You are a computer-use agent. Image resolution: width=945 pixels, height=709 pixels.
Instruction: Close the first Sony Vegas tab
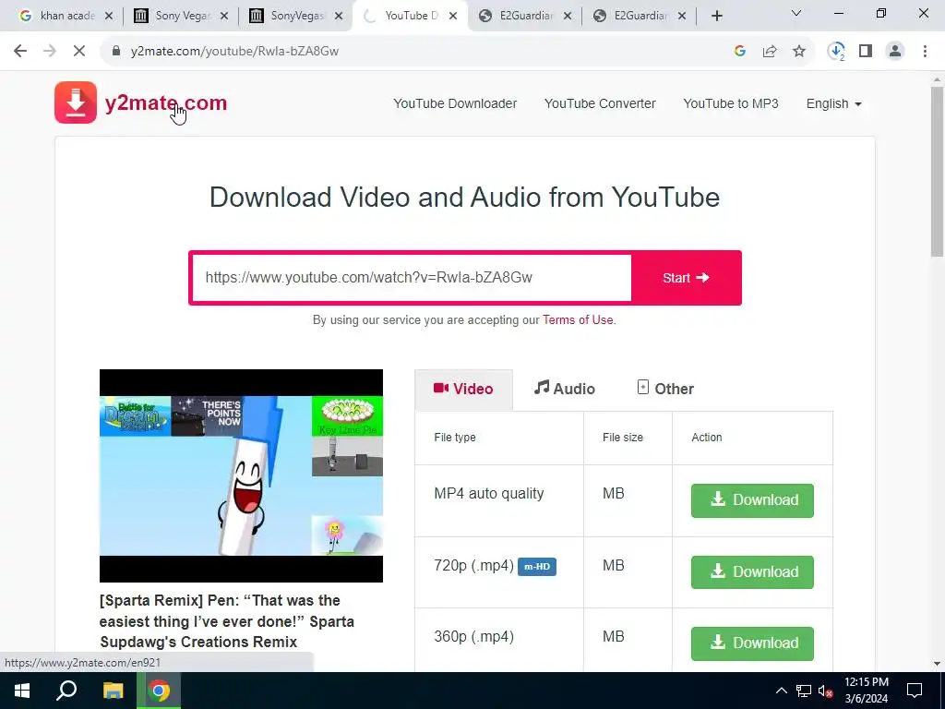point(223,16)
